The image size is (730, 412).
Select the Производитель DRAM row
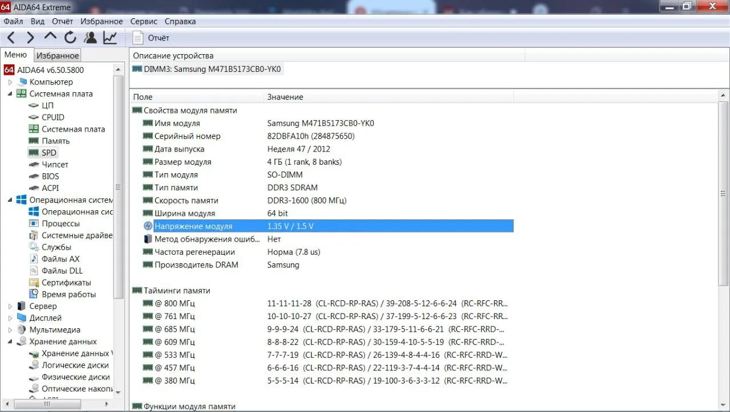click(322, 265)
